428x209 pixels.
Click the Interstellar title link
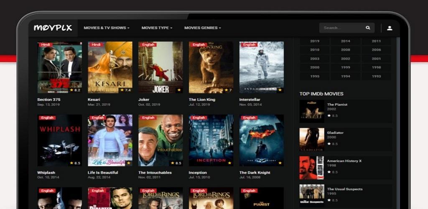[x=250, y=99]
